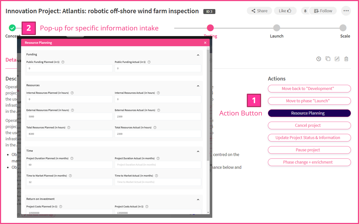The image size is (359, 224).
Task: Click the Resource Planning action button
Action: (x=309, y=113)
